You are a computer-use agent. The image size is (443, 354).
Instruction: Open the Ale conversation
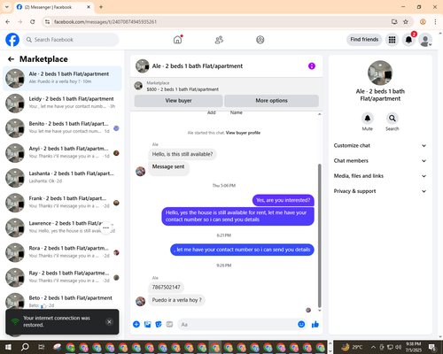point(62,78)
